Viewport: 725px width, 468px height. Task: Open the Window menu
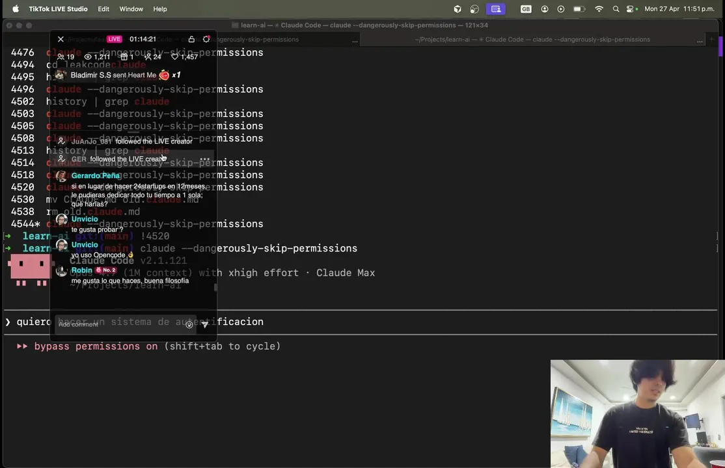point(131,9)
